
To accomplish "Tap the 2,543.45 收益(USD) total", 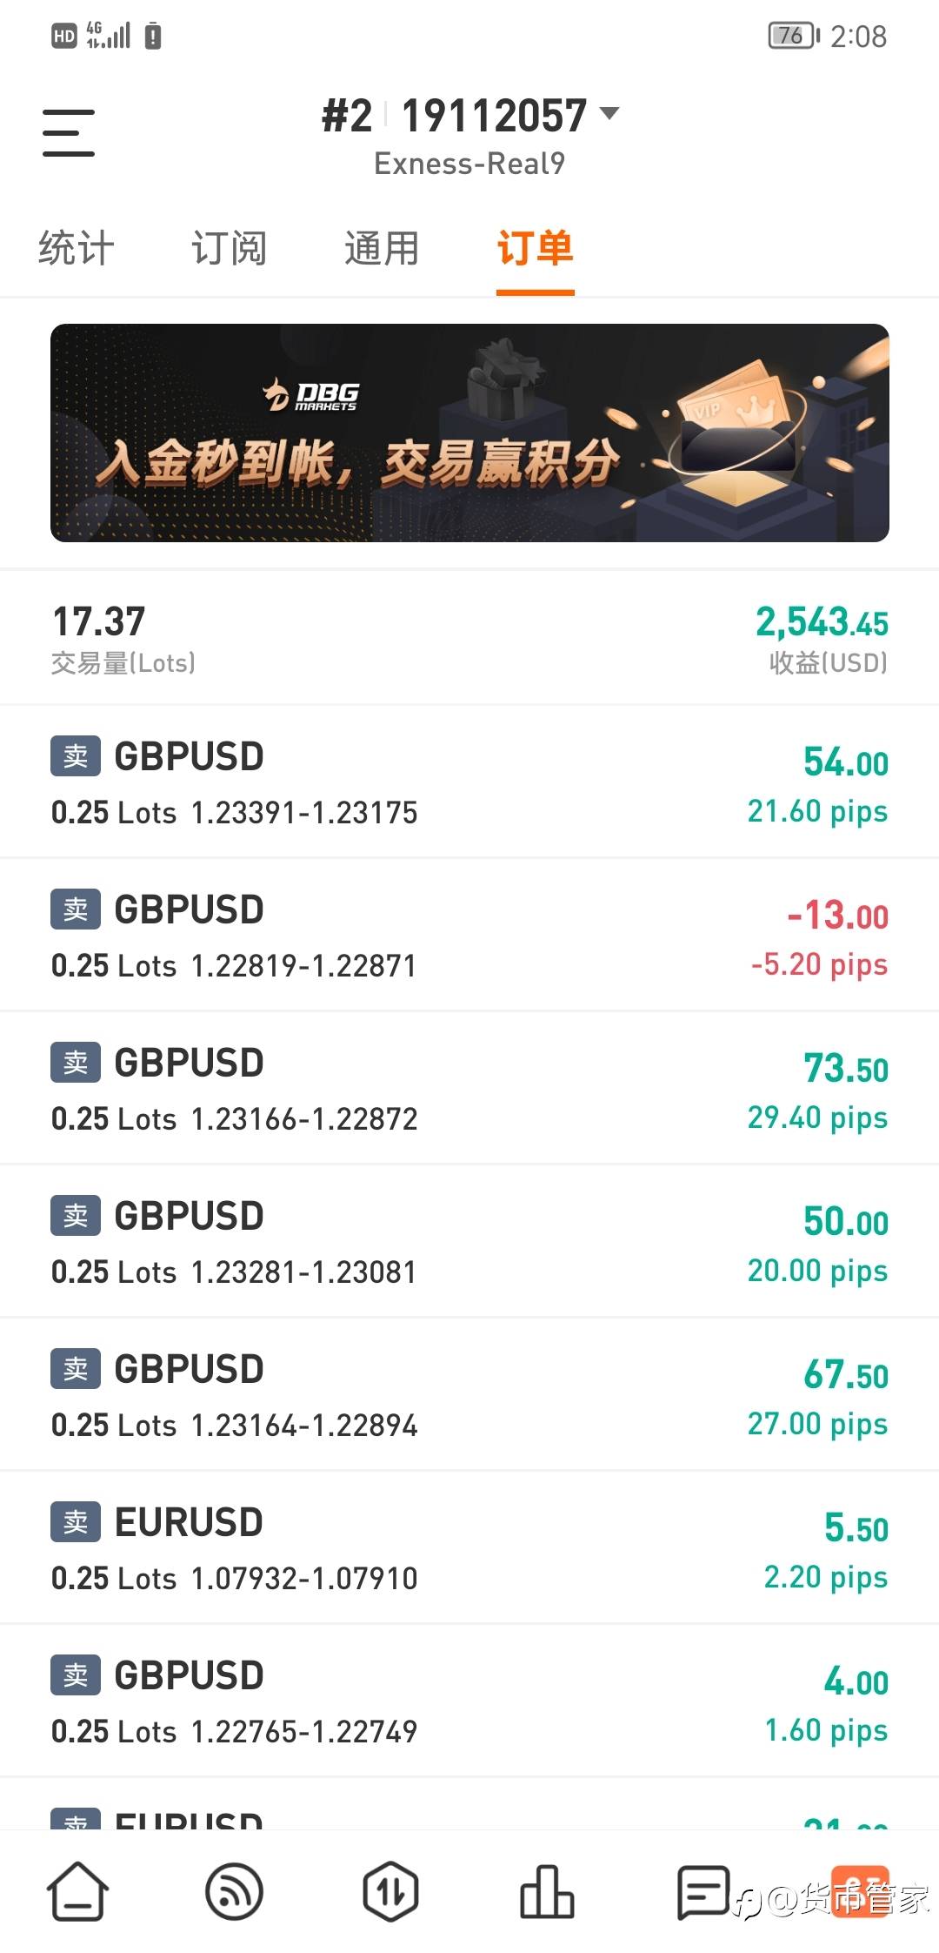I will (x=822, y=637).
